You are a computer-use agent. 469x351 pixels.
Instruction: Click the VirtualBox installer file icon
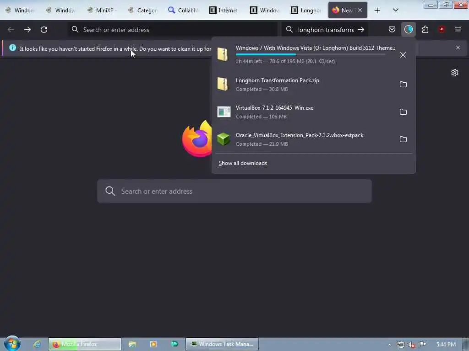[x=224, y=112]
